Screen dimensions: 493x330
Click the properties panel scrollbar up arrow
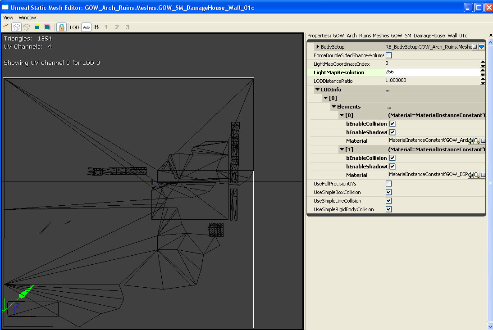tap(490, 42)
